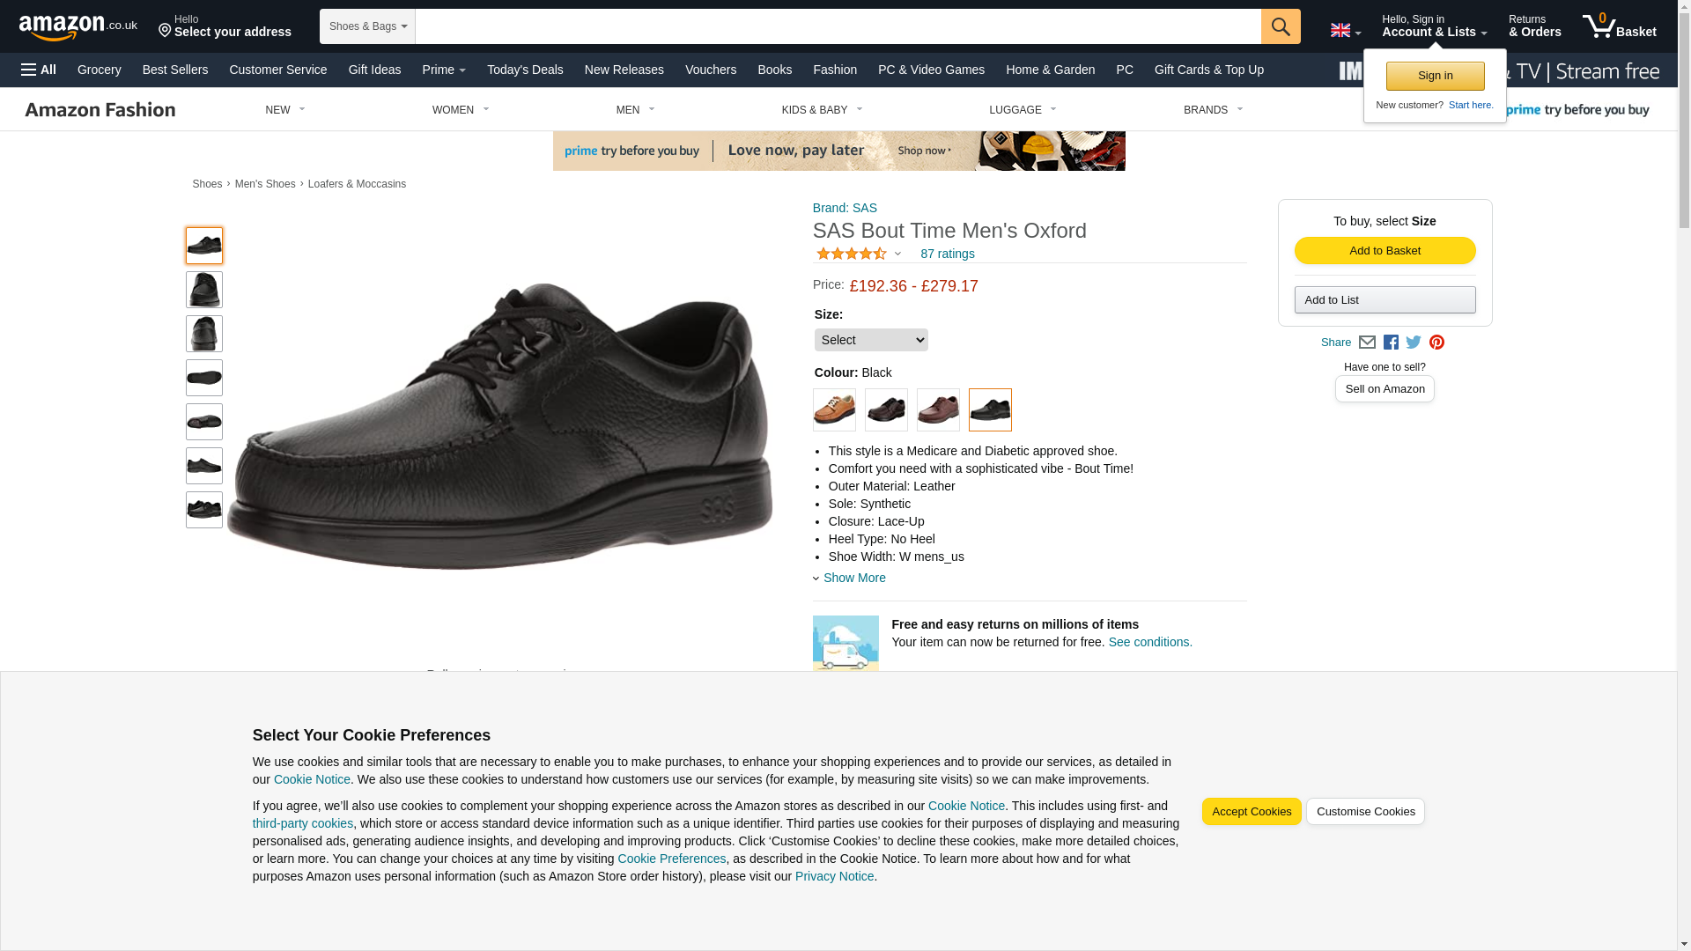1691x951 pixels.
Task: Open the Size select dropdown
Action: coord(871,340)
